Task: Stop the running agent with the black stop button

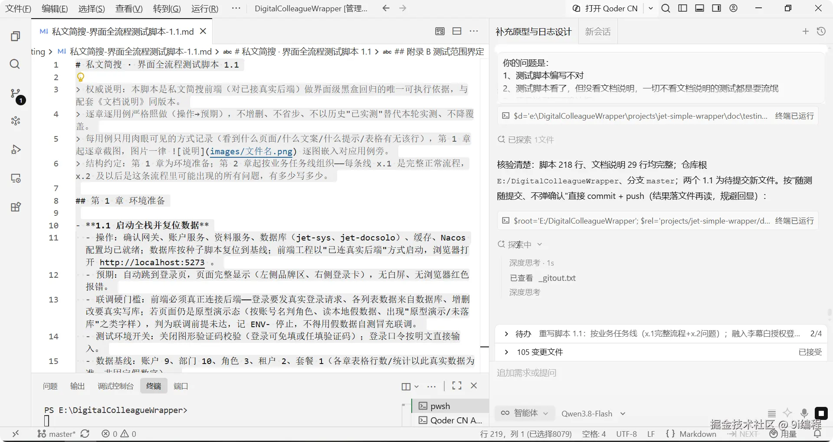Action: point(821,413)
